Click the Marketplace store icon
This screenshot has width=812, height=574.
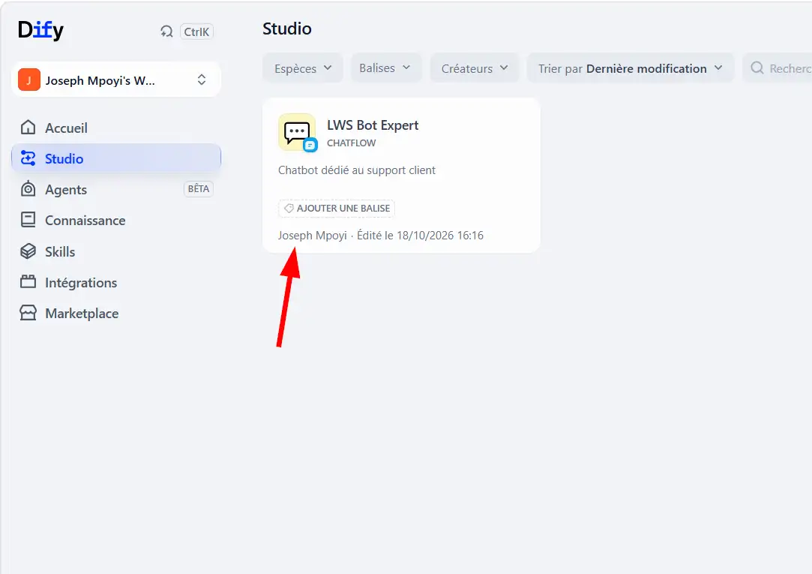[x=28, y=313]
